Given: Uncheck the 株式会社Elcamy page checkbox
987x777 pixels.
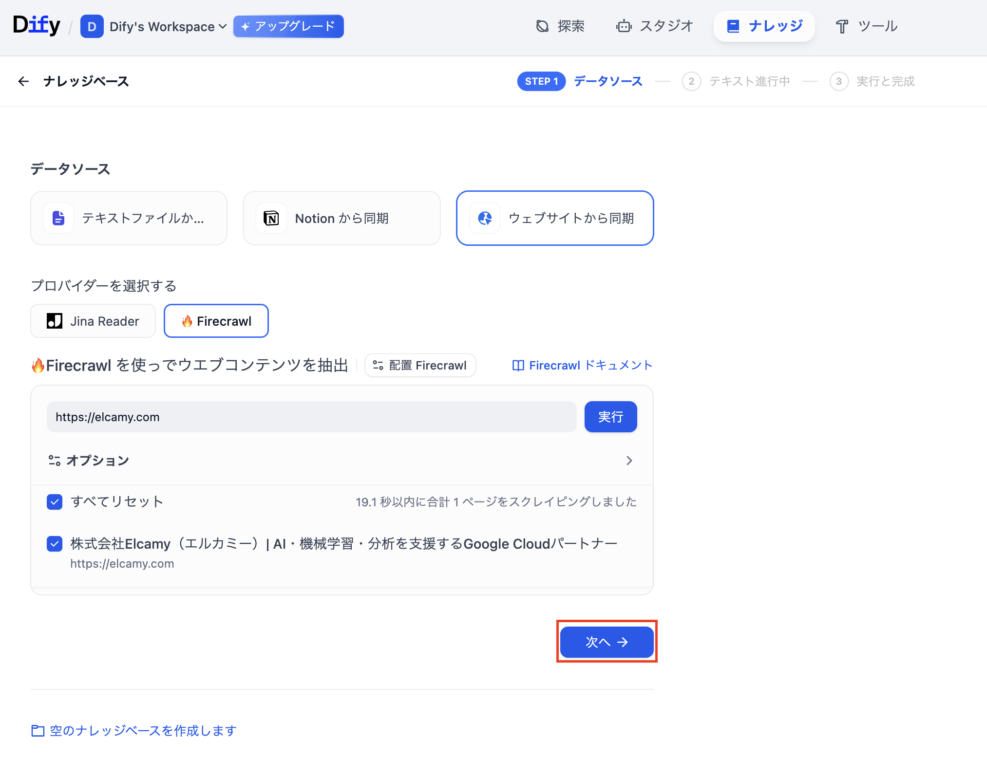Looking at the screenshot, I should click(x=55, y=544).
